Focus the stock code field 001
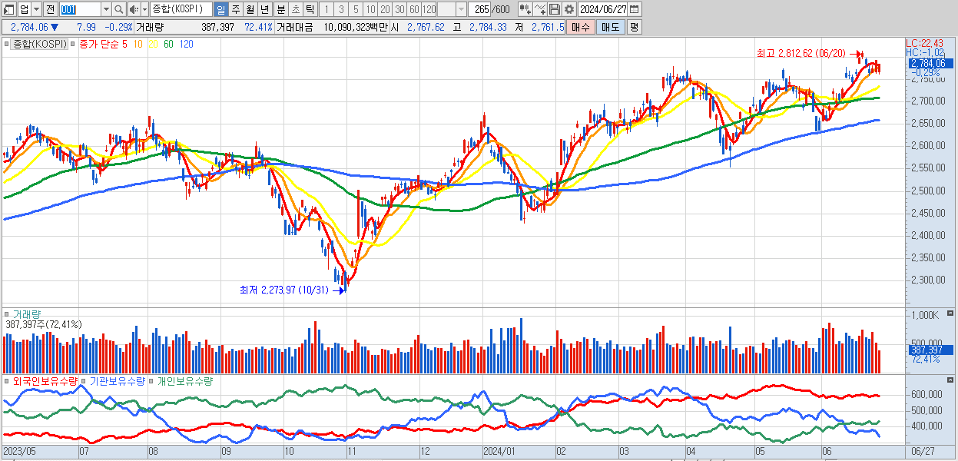The image size is (958, 461). 80,9
